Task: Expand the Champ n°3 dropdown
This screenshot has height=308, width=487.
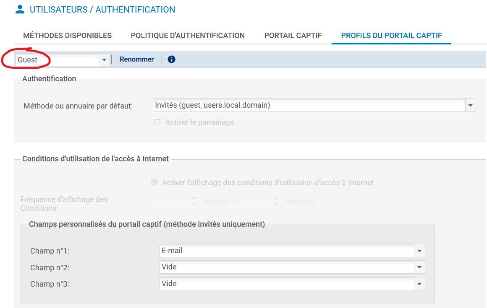Action: coord(419,284)
